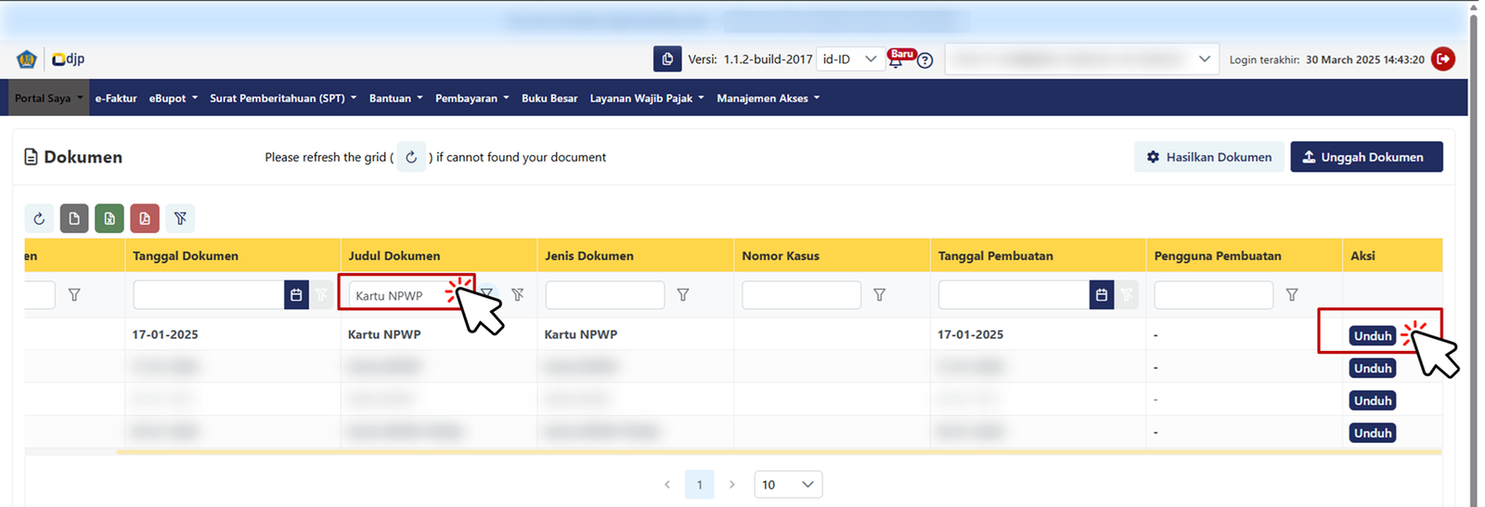Screen dimensions: 1485x507
Task: Open the page size dropdown showing 10
Action: tap(787, 485)
